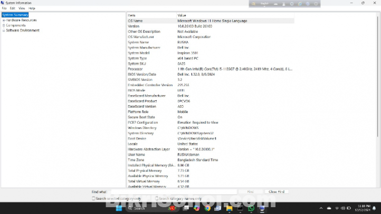Viewport: 381px width, 214px height.
Task: Open the Edit menu
Action: [12, 8]
